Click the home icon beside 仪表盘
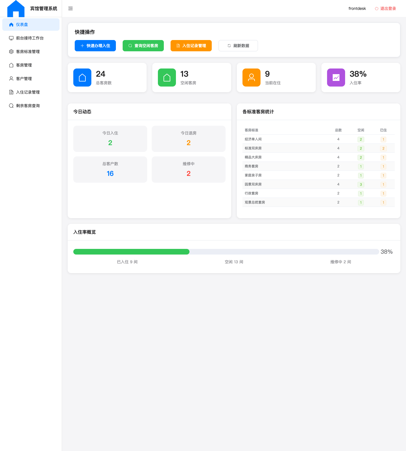Viewport: 406px width, 451px height. coord(11,25)
